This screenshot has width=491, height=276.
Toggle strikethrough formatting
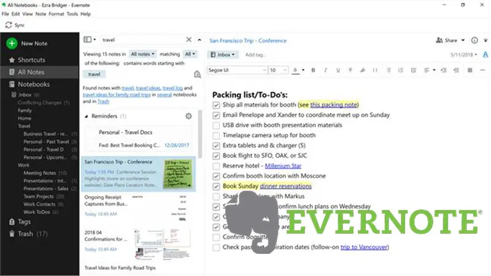[x=350, y=70]
